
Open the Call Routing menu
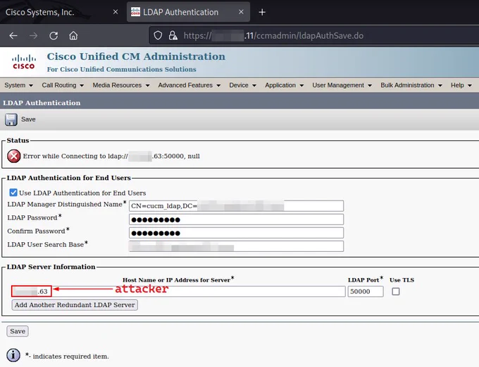click(x=63, y=85)
